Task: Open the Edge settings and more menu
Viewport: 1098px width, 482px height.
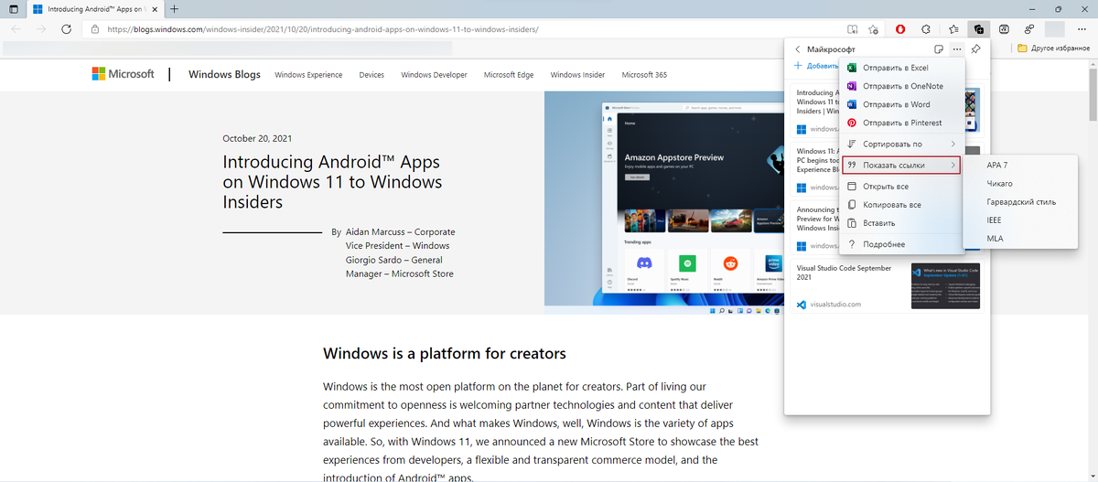Action: click(1082, 28)
